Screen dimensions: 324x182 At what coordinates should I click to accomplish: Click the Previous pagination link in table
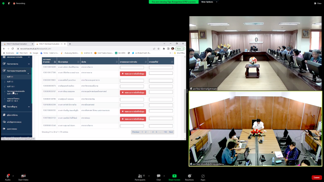136,132
